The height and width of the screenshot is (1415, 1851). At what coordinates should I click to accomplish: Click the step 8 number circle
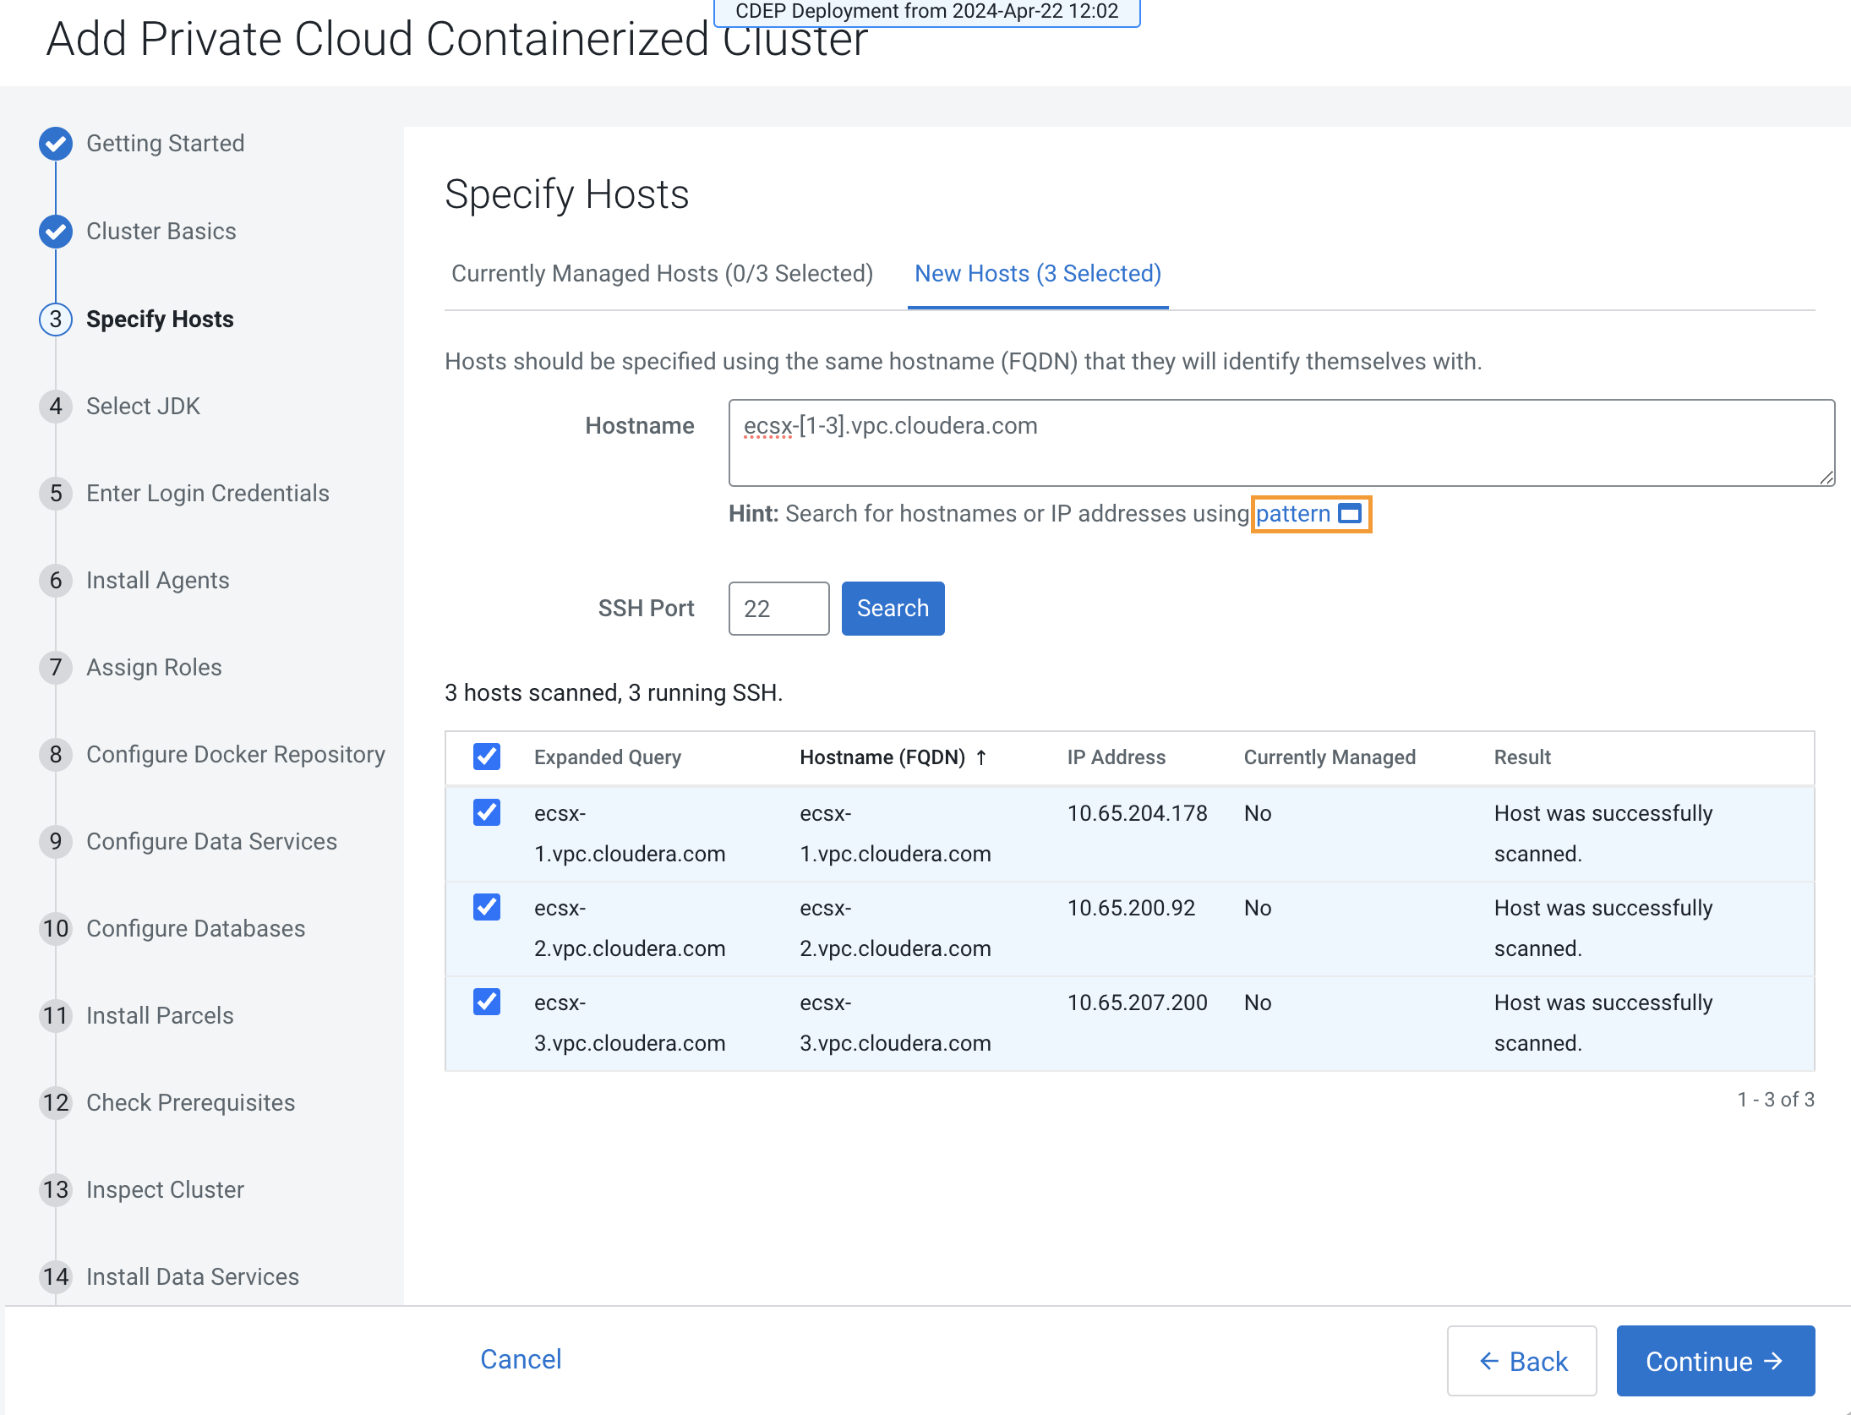56,755
